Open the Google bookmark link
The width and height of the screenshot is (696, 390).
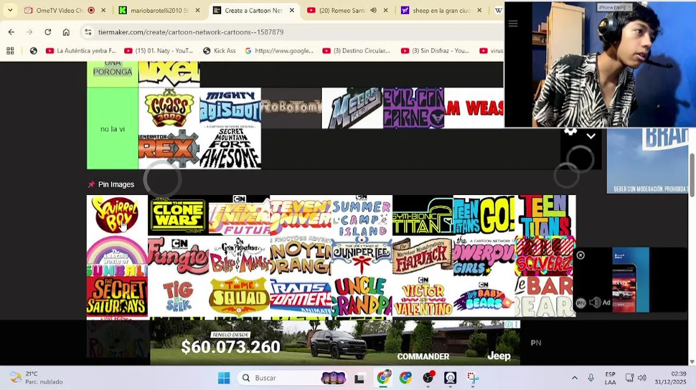point(279,50)
